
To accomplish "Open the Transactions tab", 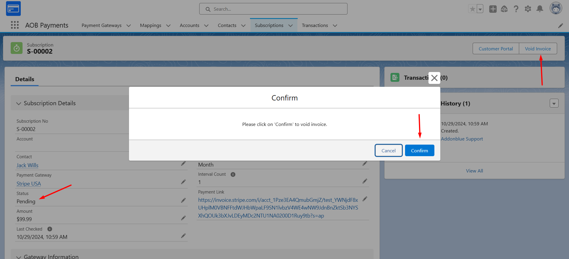I will [x=315, y=25].
